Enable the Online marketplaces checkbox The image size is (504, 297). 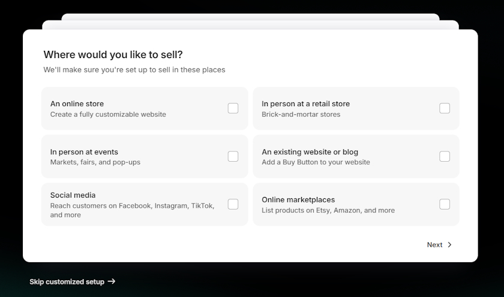coord(445,204)
